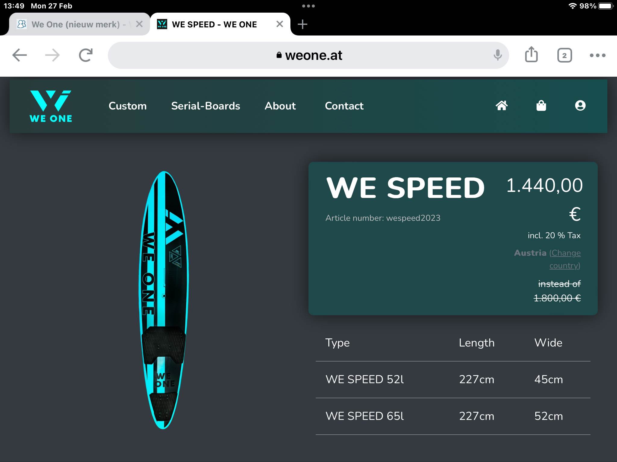Open the Serial-Boards menu item
Image resolution: width=617 pixels, height=462 pixels.
click(205, 106)
